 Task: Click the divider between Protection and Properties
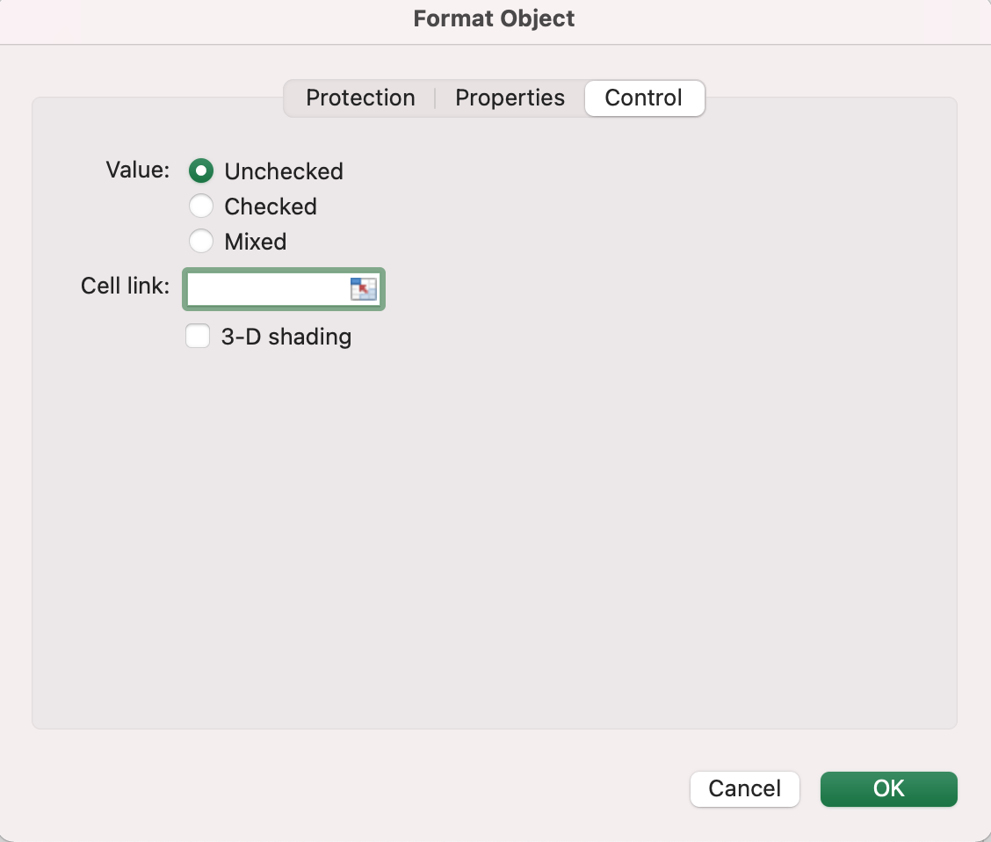[435, 98]
